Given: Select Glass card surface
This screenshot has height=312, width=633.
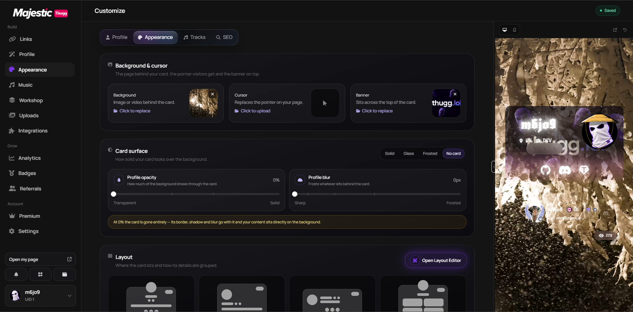Looking at the screenshot, I should point(409,154).
